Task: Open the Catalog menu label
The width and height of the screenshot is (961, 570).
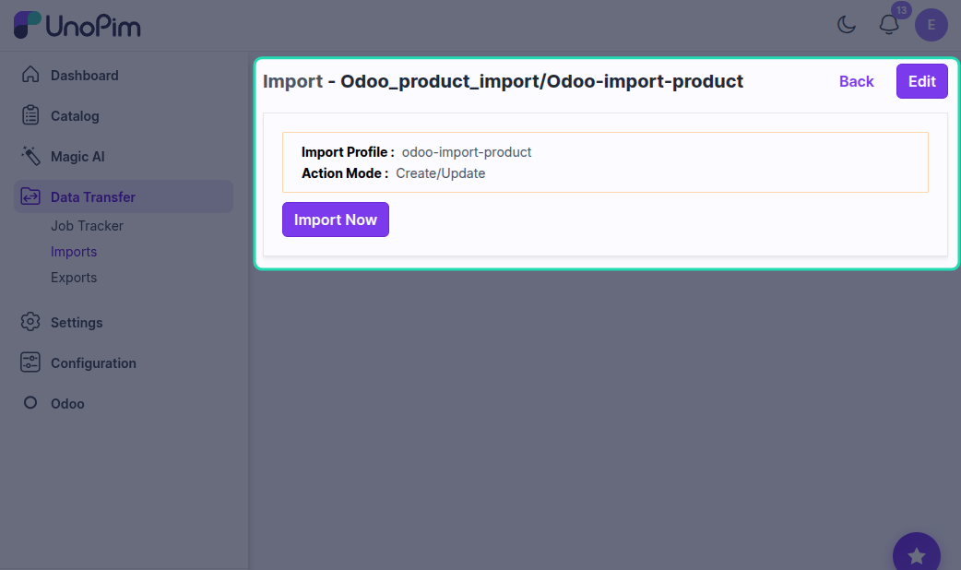Action: (x=75, y=116)
